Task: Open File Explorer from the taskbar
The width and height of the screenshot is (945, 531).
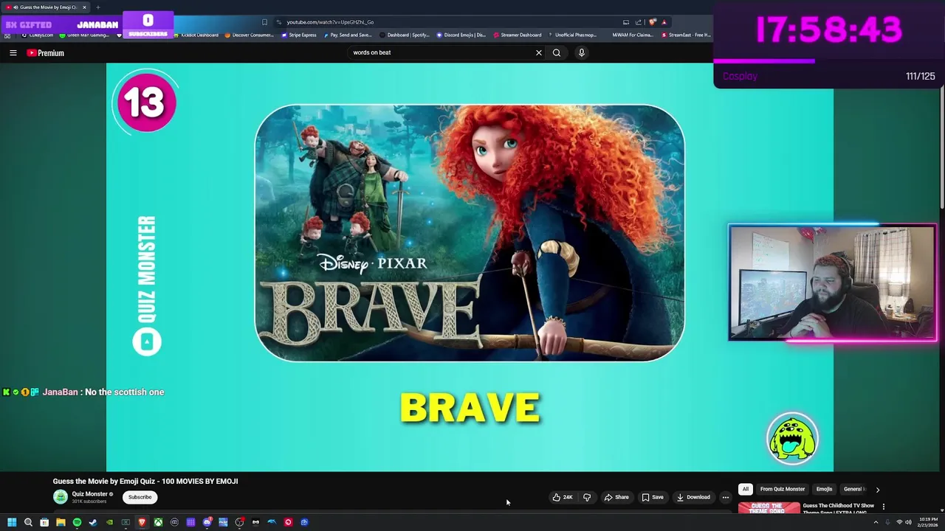Action: tap(61, 522)
